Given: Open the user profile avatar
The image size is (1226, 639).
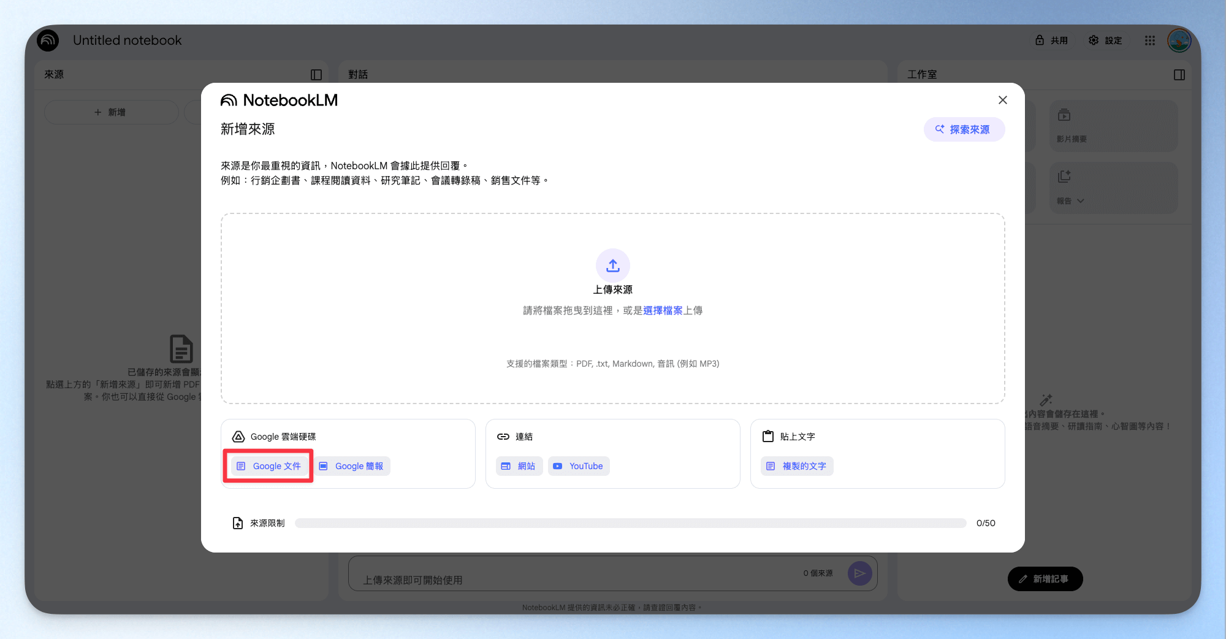Looking at the screenshot, I should click(1179, 40).
